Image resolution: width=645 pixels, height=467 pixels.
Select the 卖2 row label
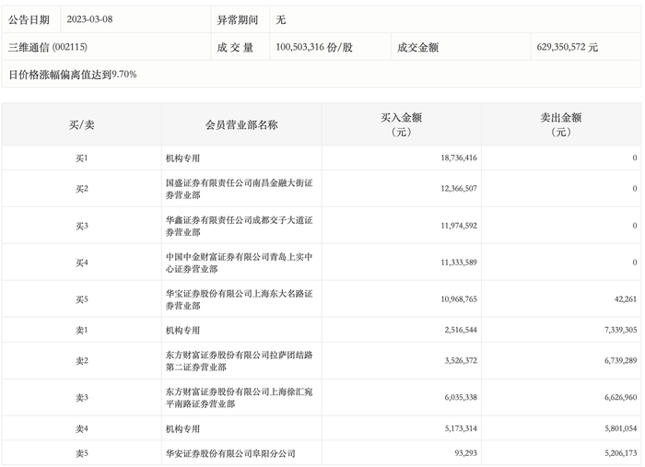tap(81, 361)
